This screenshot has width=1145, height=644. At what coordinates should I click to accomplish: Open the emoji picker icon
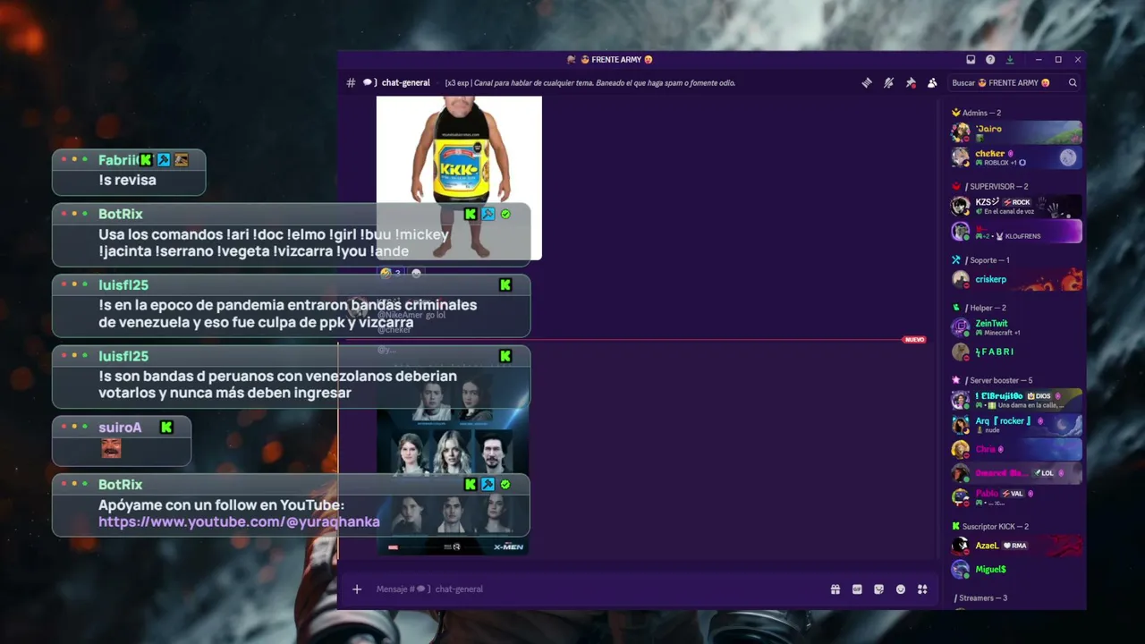901,589
